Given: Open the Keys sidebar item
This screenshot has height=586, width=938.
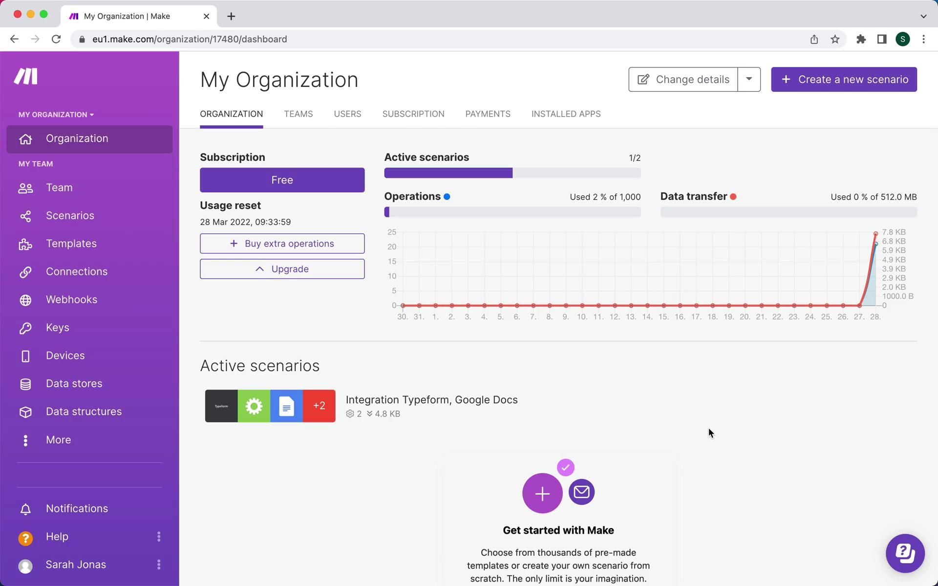Looking at the screenshot, I should (57, 328).
